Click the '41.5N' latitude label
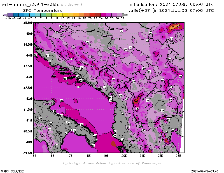 [27, 109]
